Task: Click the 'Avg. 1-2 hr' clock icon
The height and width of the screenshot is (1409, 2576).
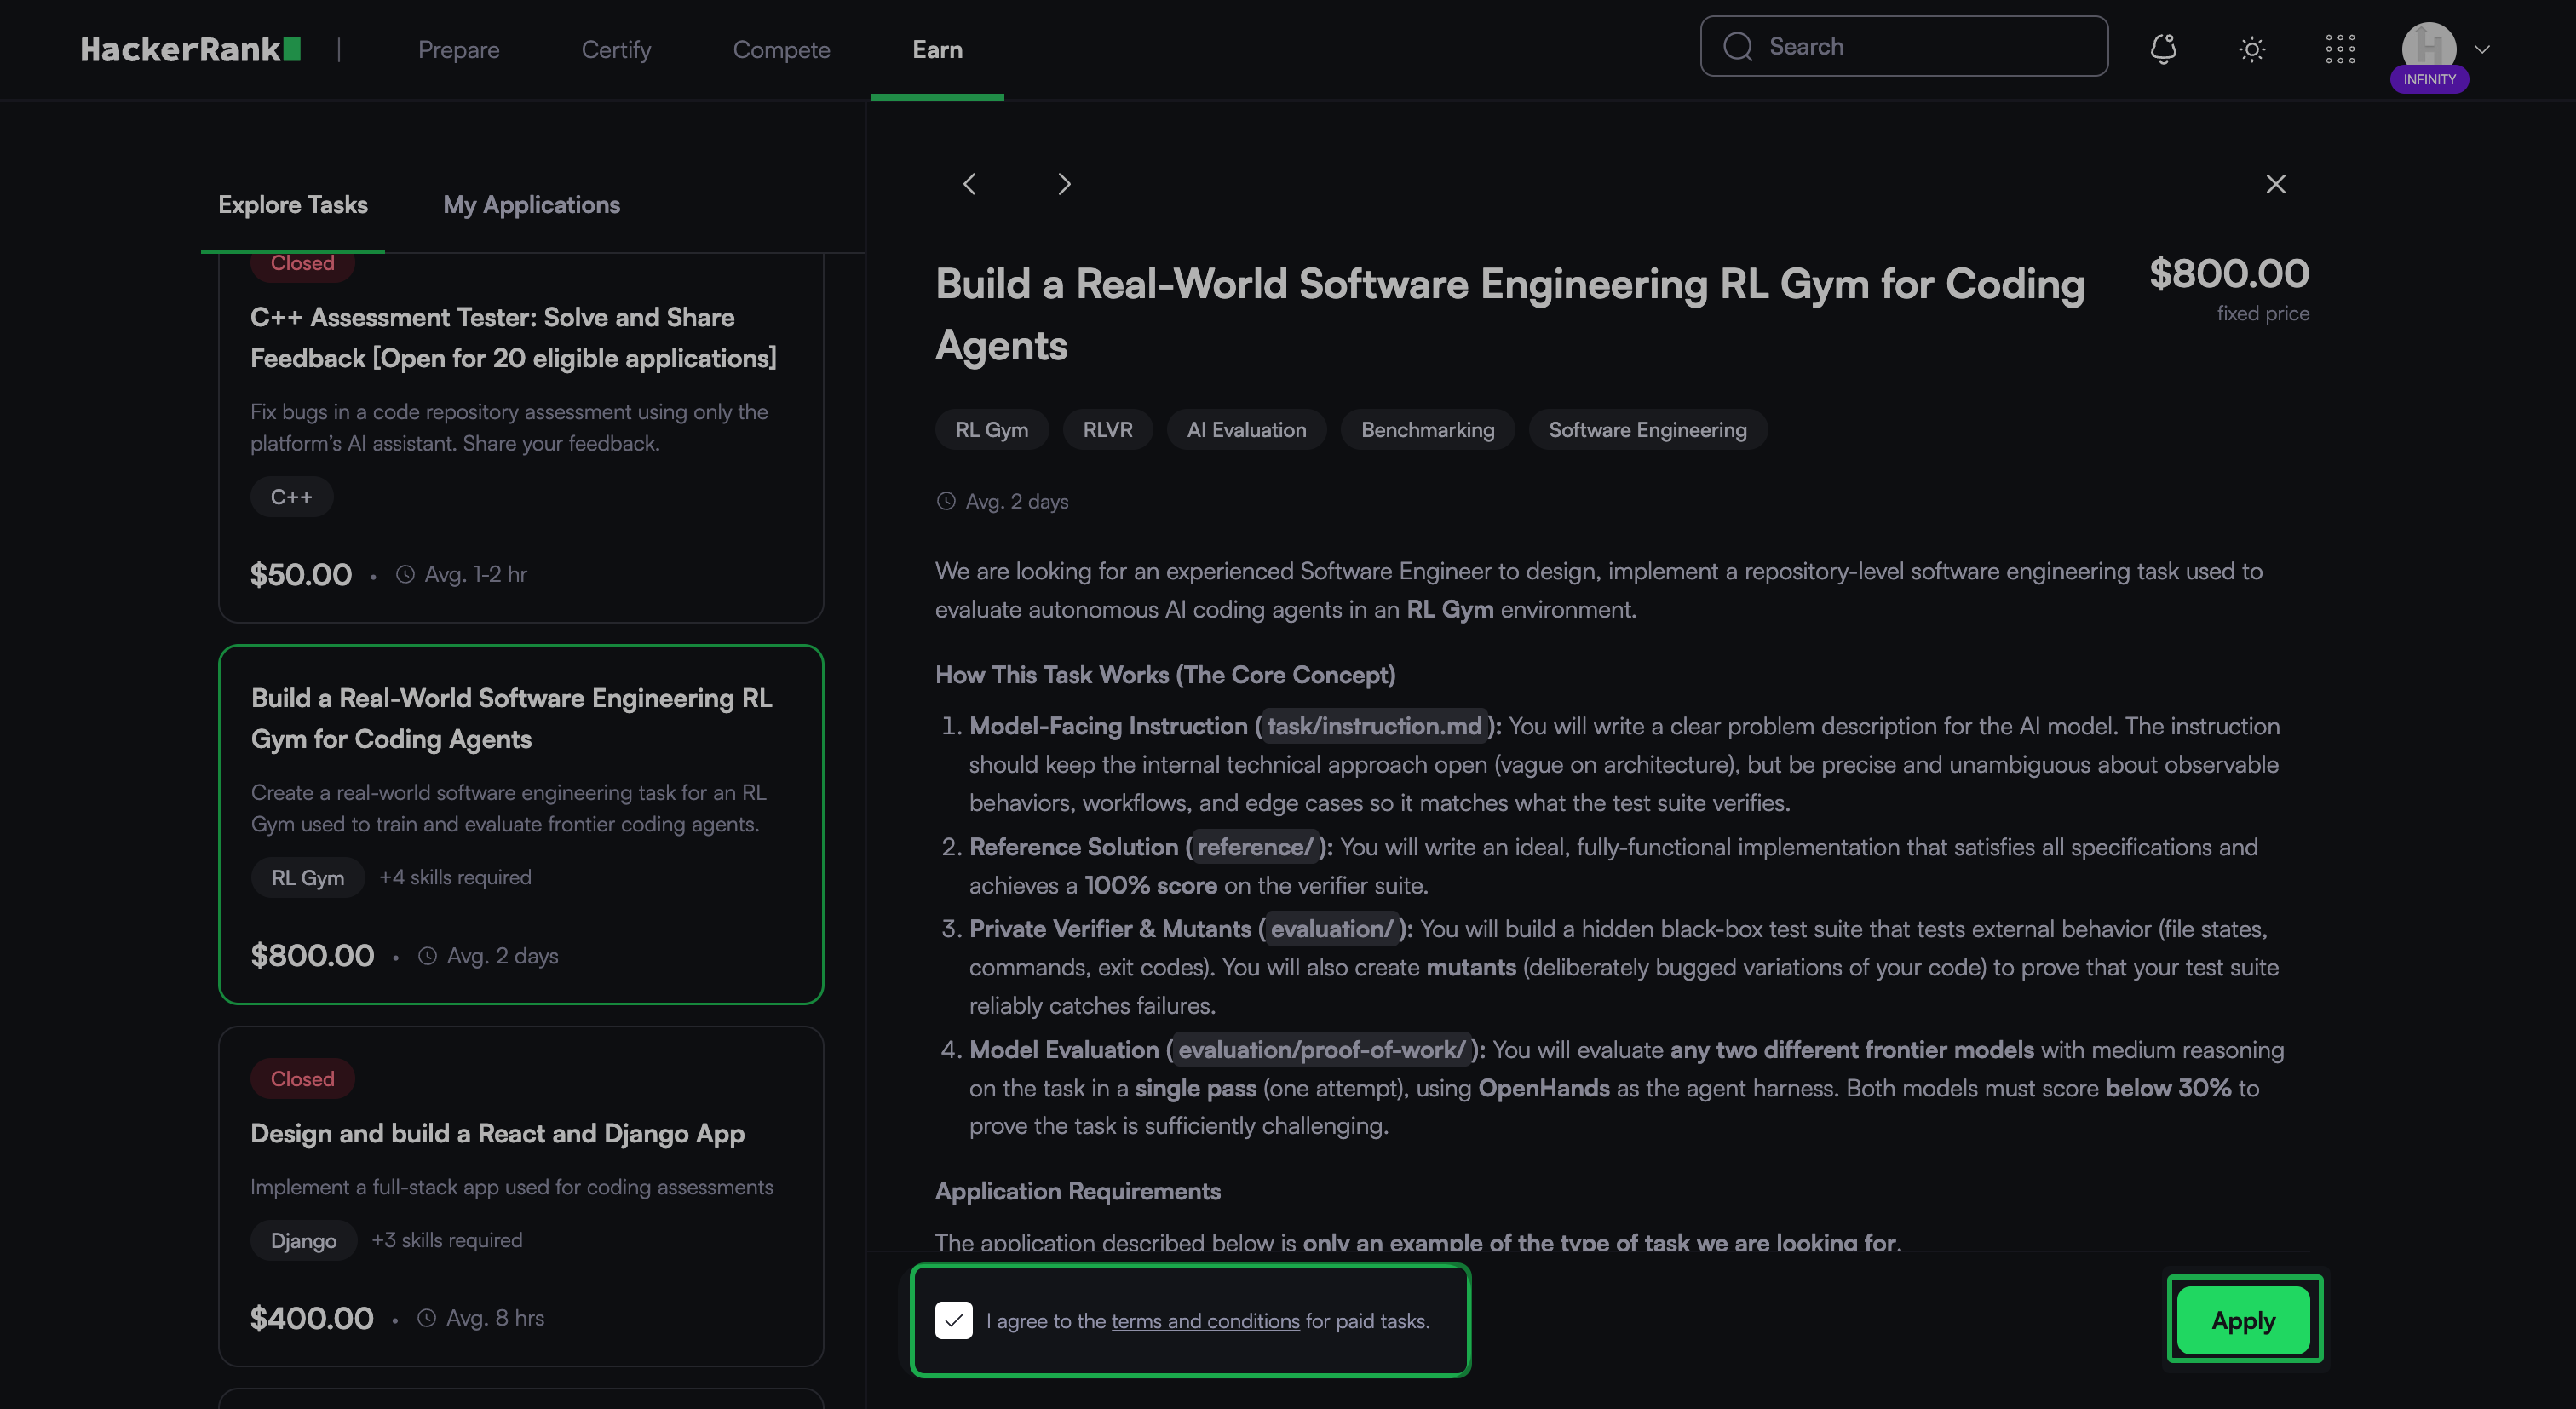Action: click(405, 574)
